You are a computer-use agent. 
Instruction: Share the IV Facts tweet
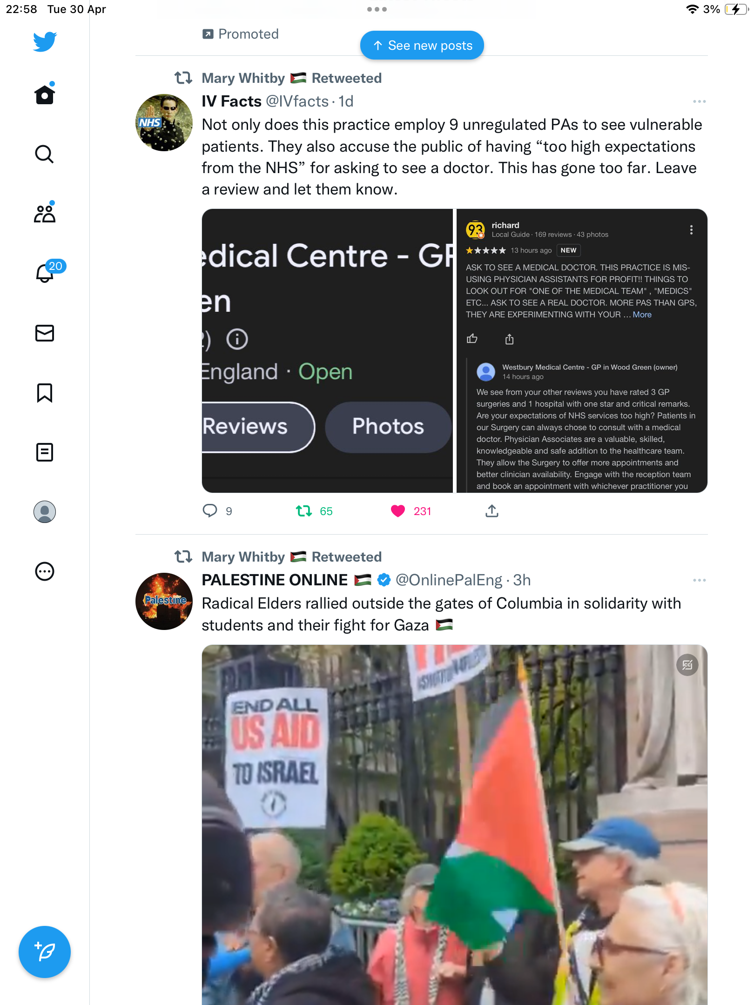click(x=492, y=511)
